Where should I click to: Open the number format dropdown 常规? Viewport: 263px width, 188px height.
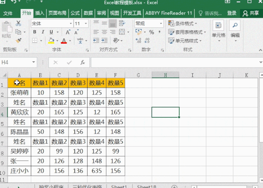coord(161,23)
